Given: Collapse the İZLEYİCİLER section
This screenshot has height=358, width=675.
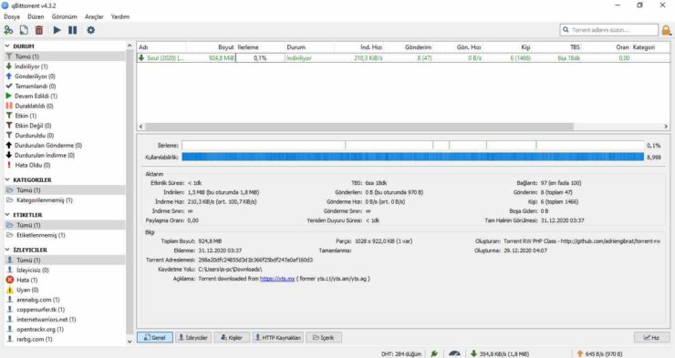Looking at the screenshot, I should (7, 250).
